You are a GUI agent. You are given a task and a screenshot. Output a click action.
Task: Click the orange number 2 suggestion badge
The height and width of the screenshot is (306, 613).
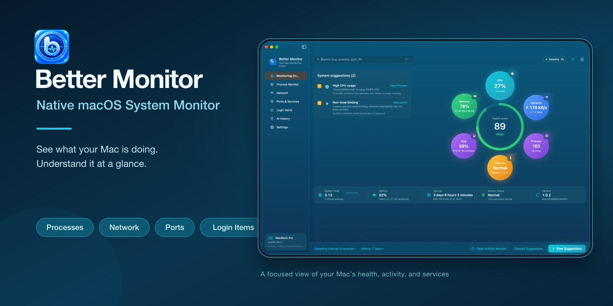point(319,103)
